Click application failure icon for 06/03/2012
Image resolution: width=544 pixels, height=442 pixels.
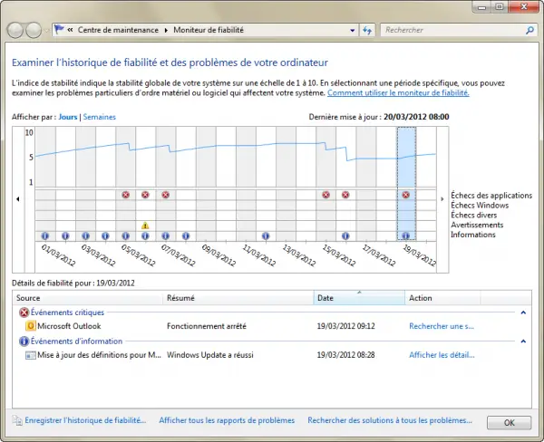coord(145,195)
